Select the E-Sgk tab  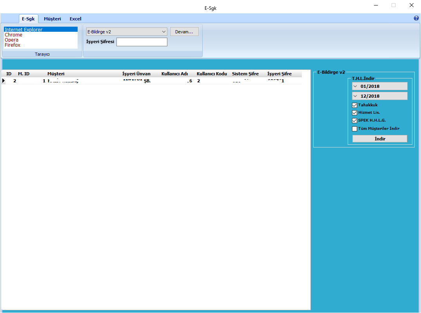(x=28, y=19)
